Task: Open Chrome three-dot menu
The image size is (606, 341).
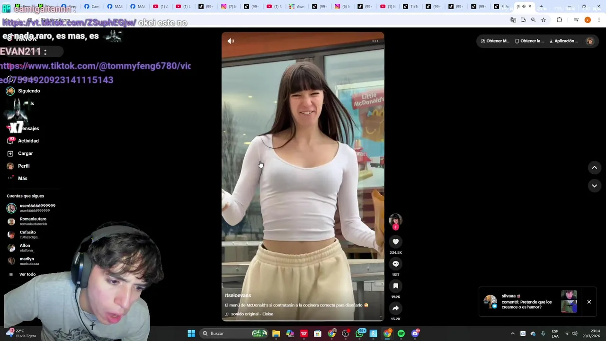Action: (x=599, y=20)
